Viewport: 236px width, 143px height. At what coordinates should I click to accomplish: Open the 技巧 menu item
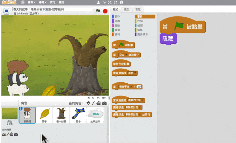52,2
